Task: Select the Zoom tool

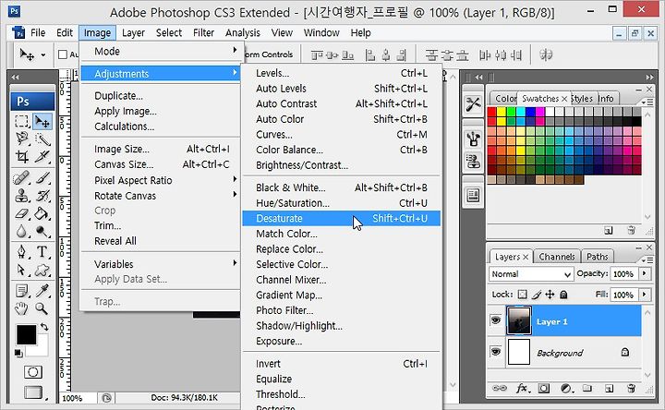Action: pos(42,308)
